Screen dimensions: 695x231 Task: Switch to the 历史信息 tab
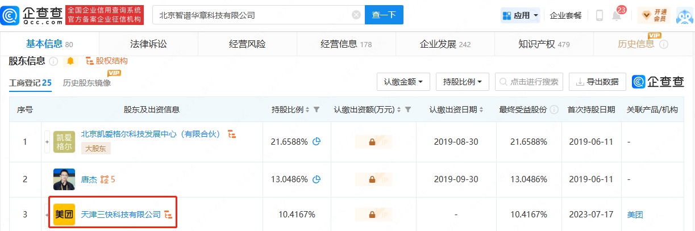coord(636,44)
